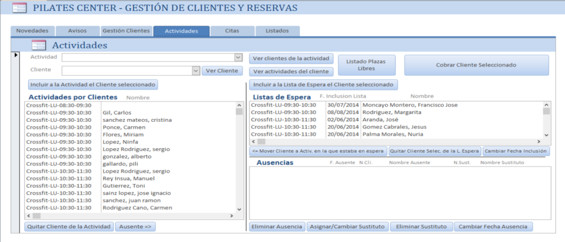Image resolution: width=565 pixels, height=242 pixels.
Task: Select Gil, Carlos row in activities list
Action: click(x=116, y=112)
